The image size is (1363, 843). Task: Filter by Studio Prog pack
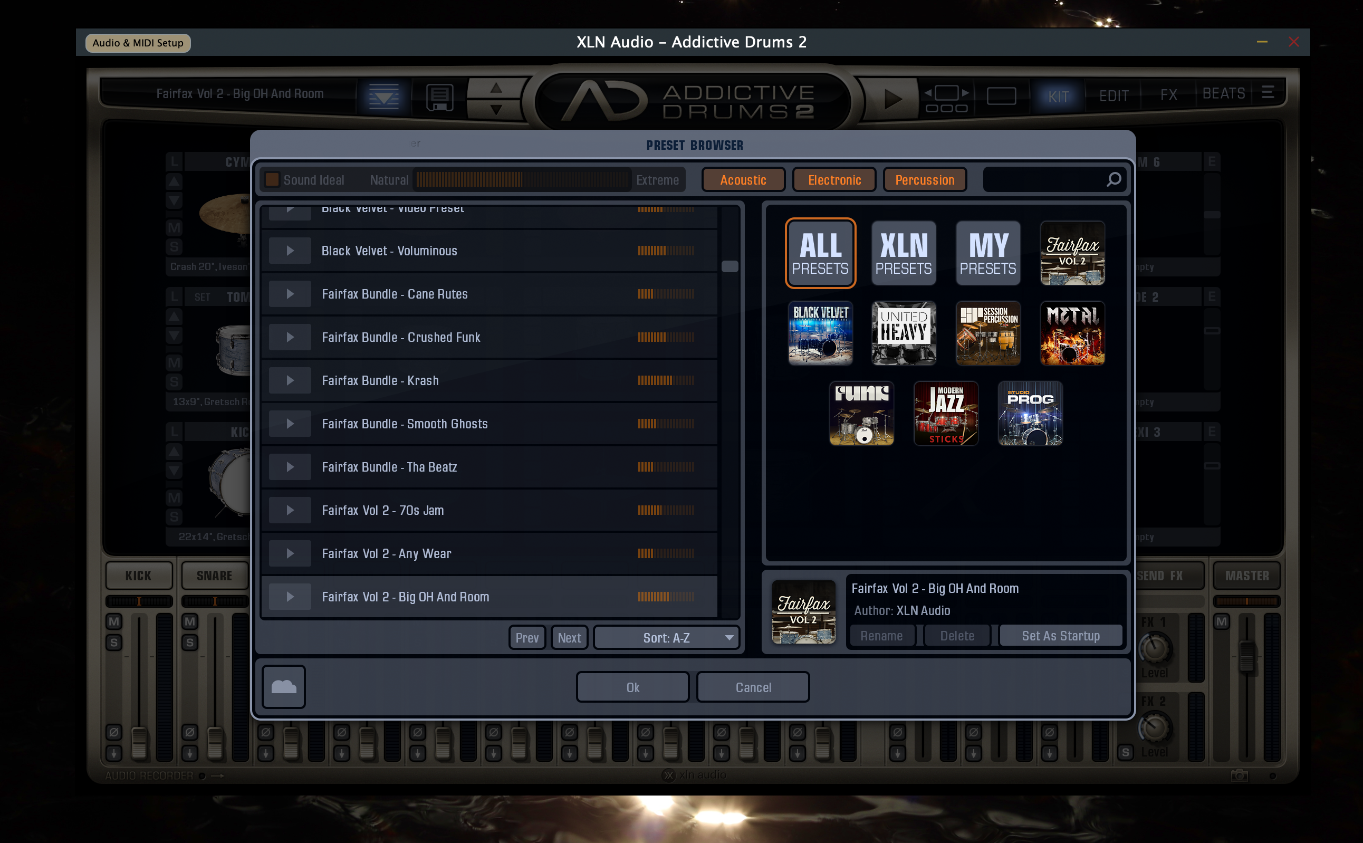pos(1030,414)
